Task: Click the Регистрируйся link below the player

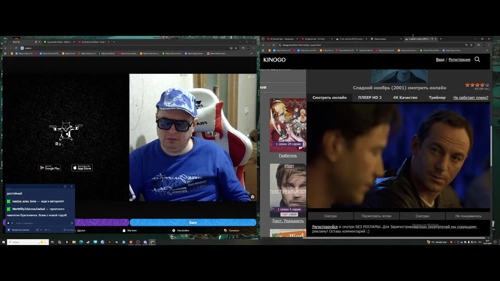Action: click(325, 227)
